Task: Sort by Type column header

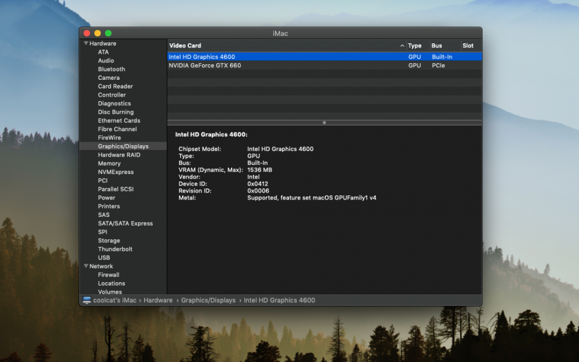Action: [415, 45]
